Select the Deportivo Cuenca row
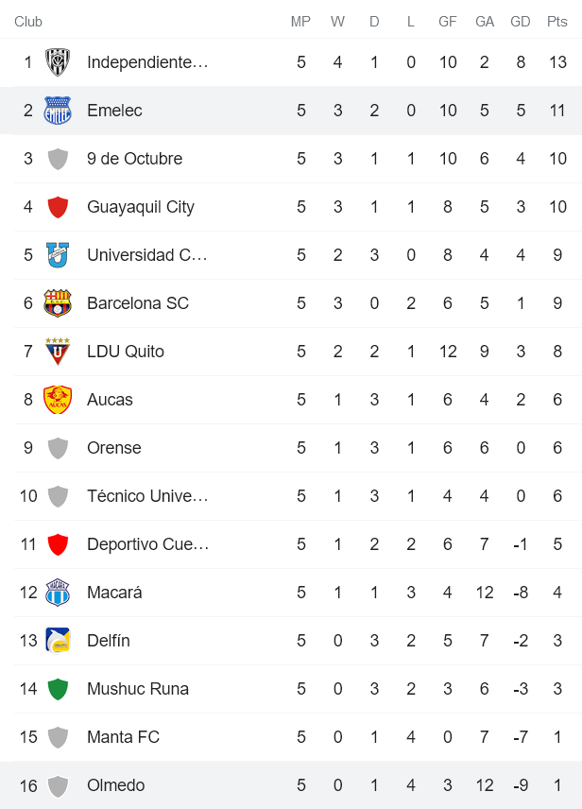 (x=283, y=544)
